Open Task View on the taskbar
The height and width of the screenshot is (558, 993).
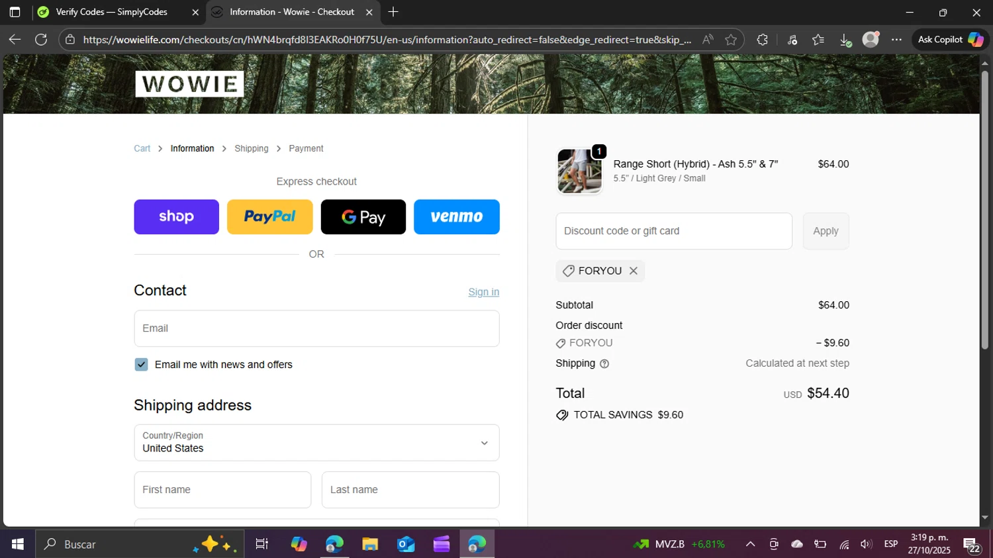(x=261, y=544)
